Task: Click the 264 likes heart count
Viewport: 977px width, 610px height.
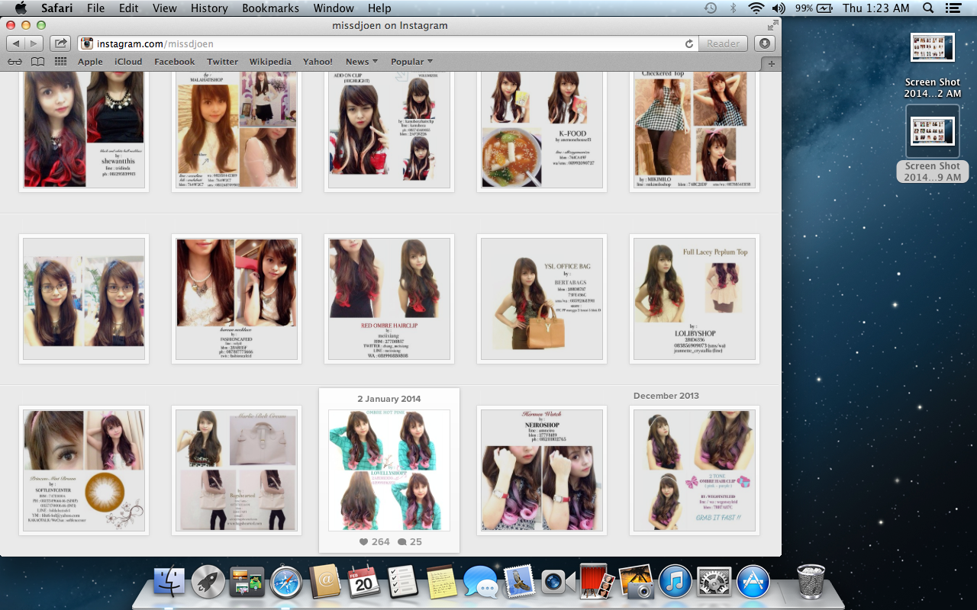Action: (x=374, y=541)
